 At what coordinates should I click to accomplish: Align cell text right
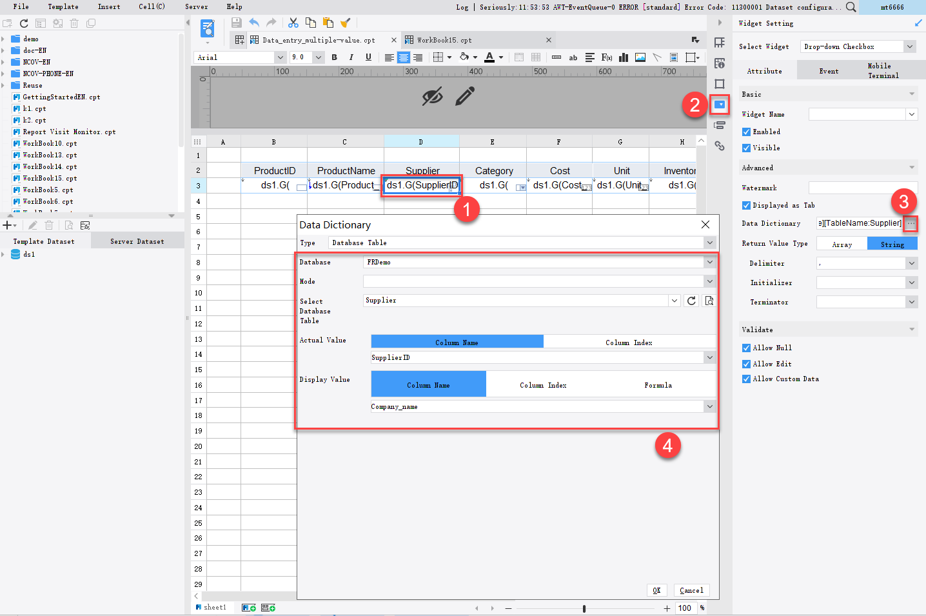(x=418, y=57)
